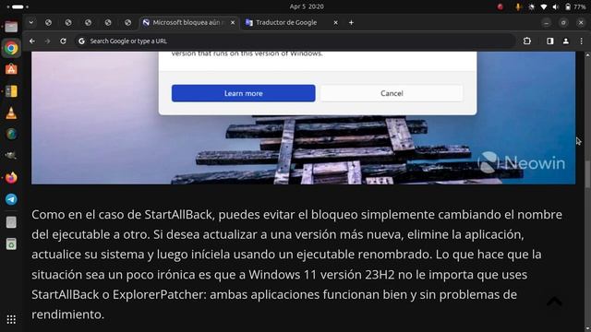Open the Trash in the dock
The width and height of the screenshot is (591, 332).
pos(11,243)
